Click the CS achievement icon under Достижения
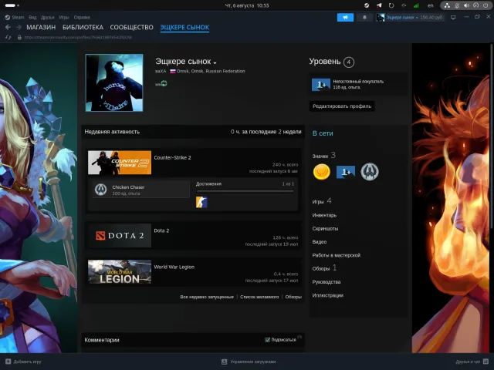 [x=201, y=202]
